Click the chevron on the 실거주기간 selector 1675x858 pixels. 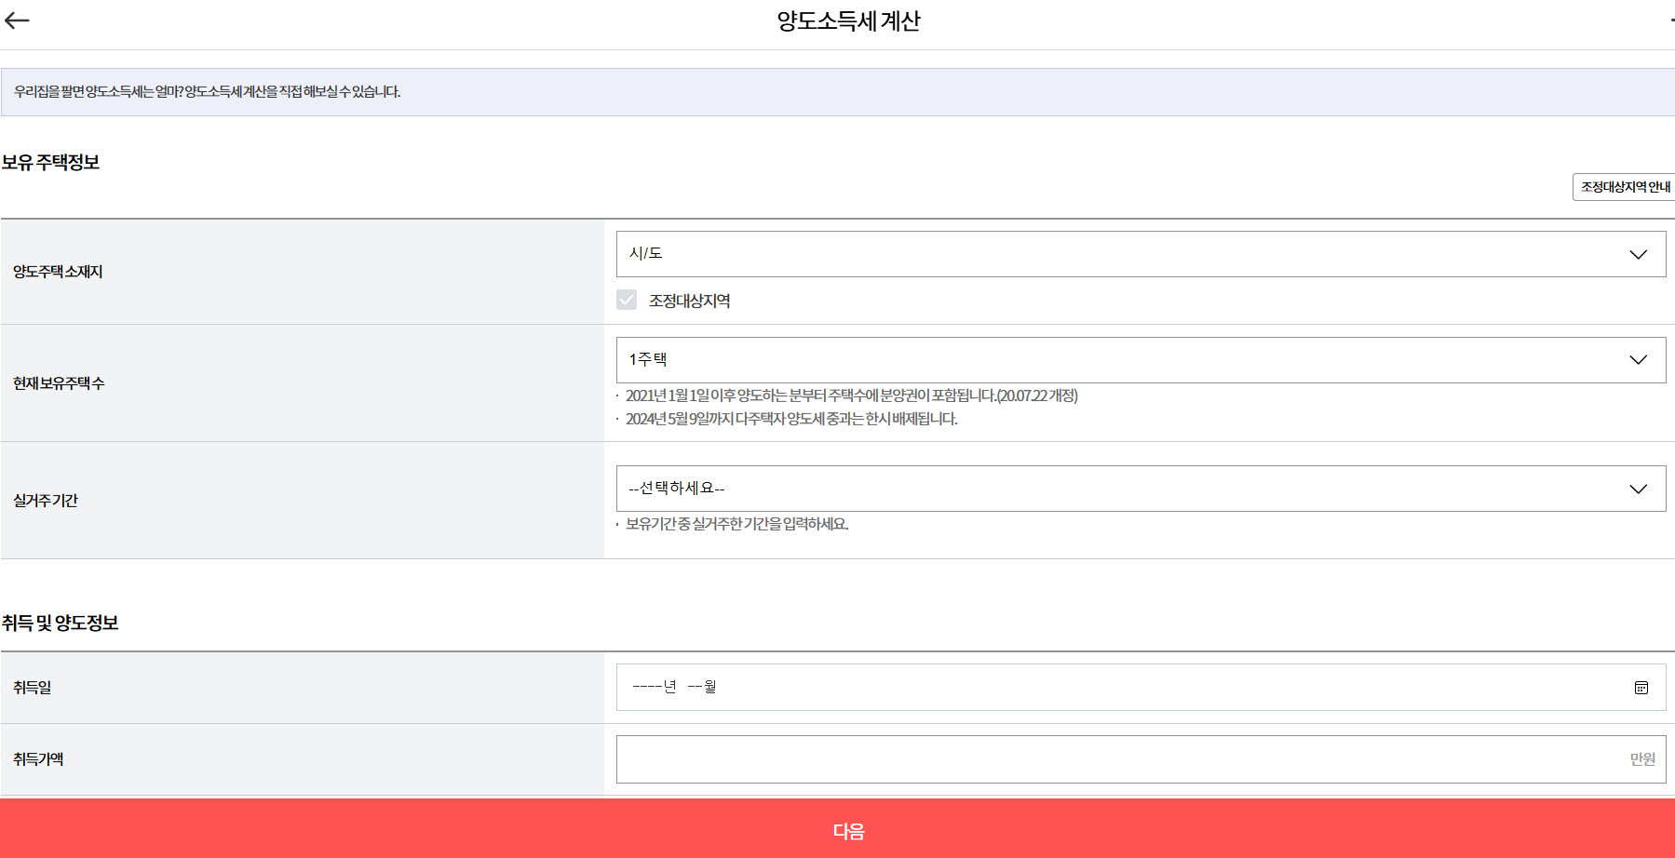click(1638, 488)
